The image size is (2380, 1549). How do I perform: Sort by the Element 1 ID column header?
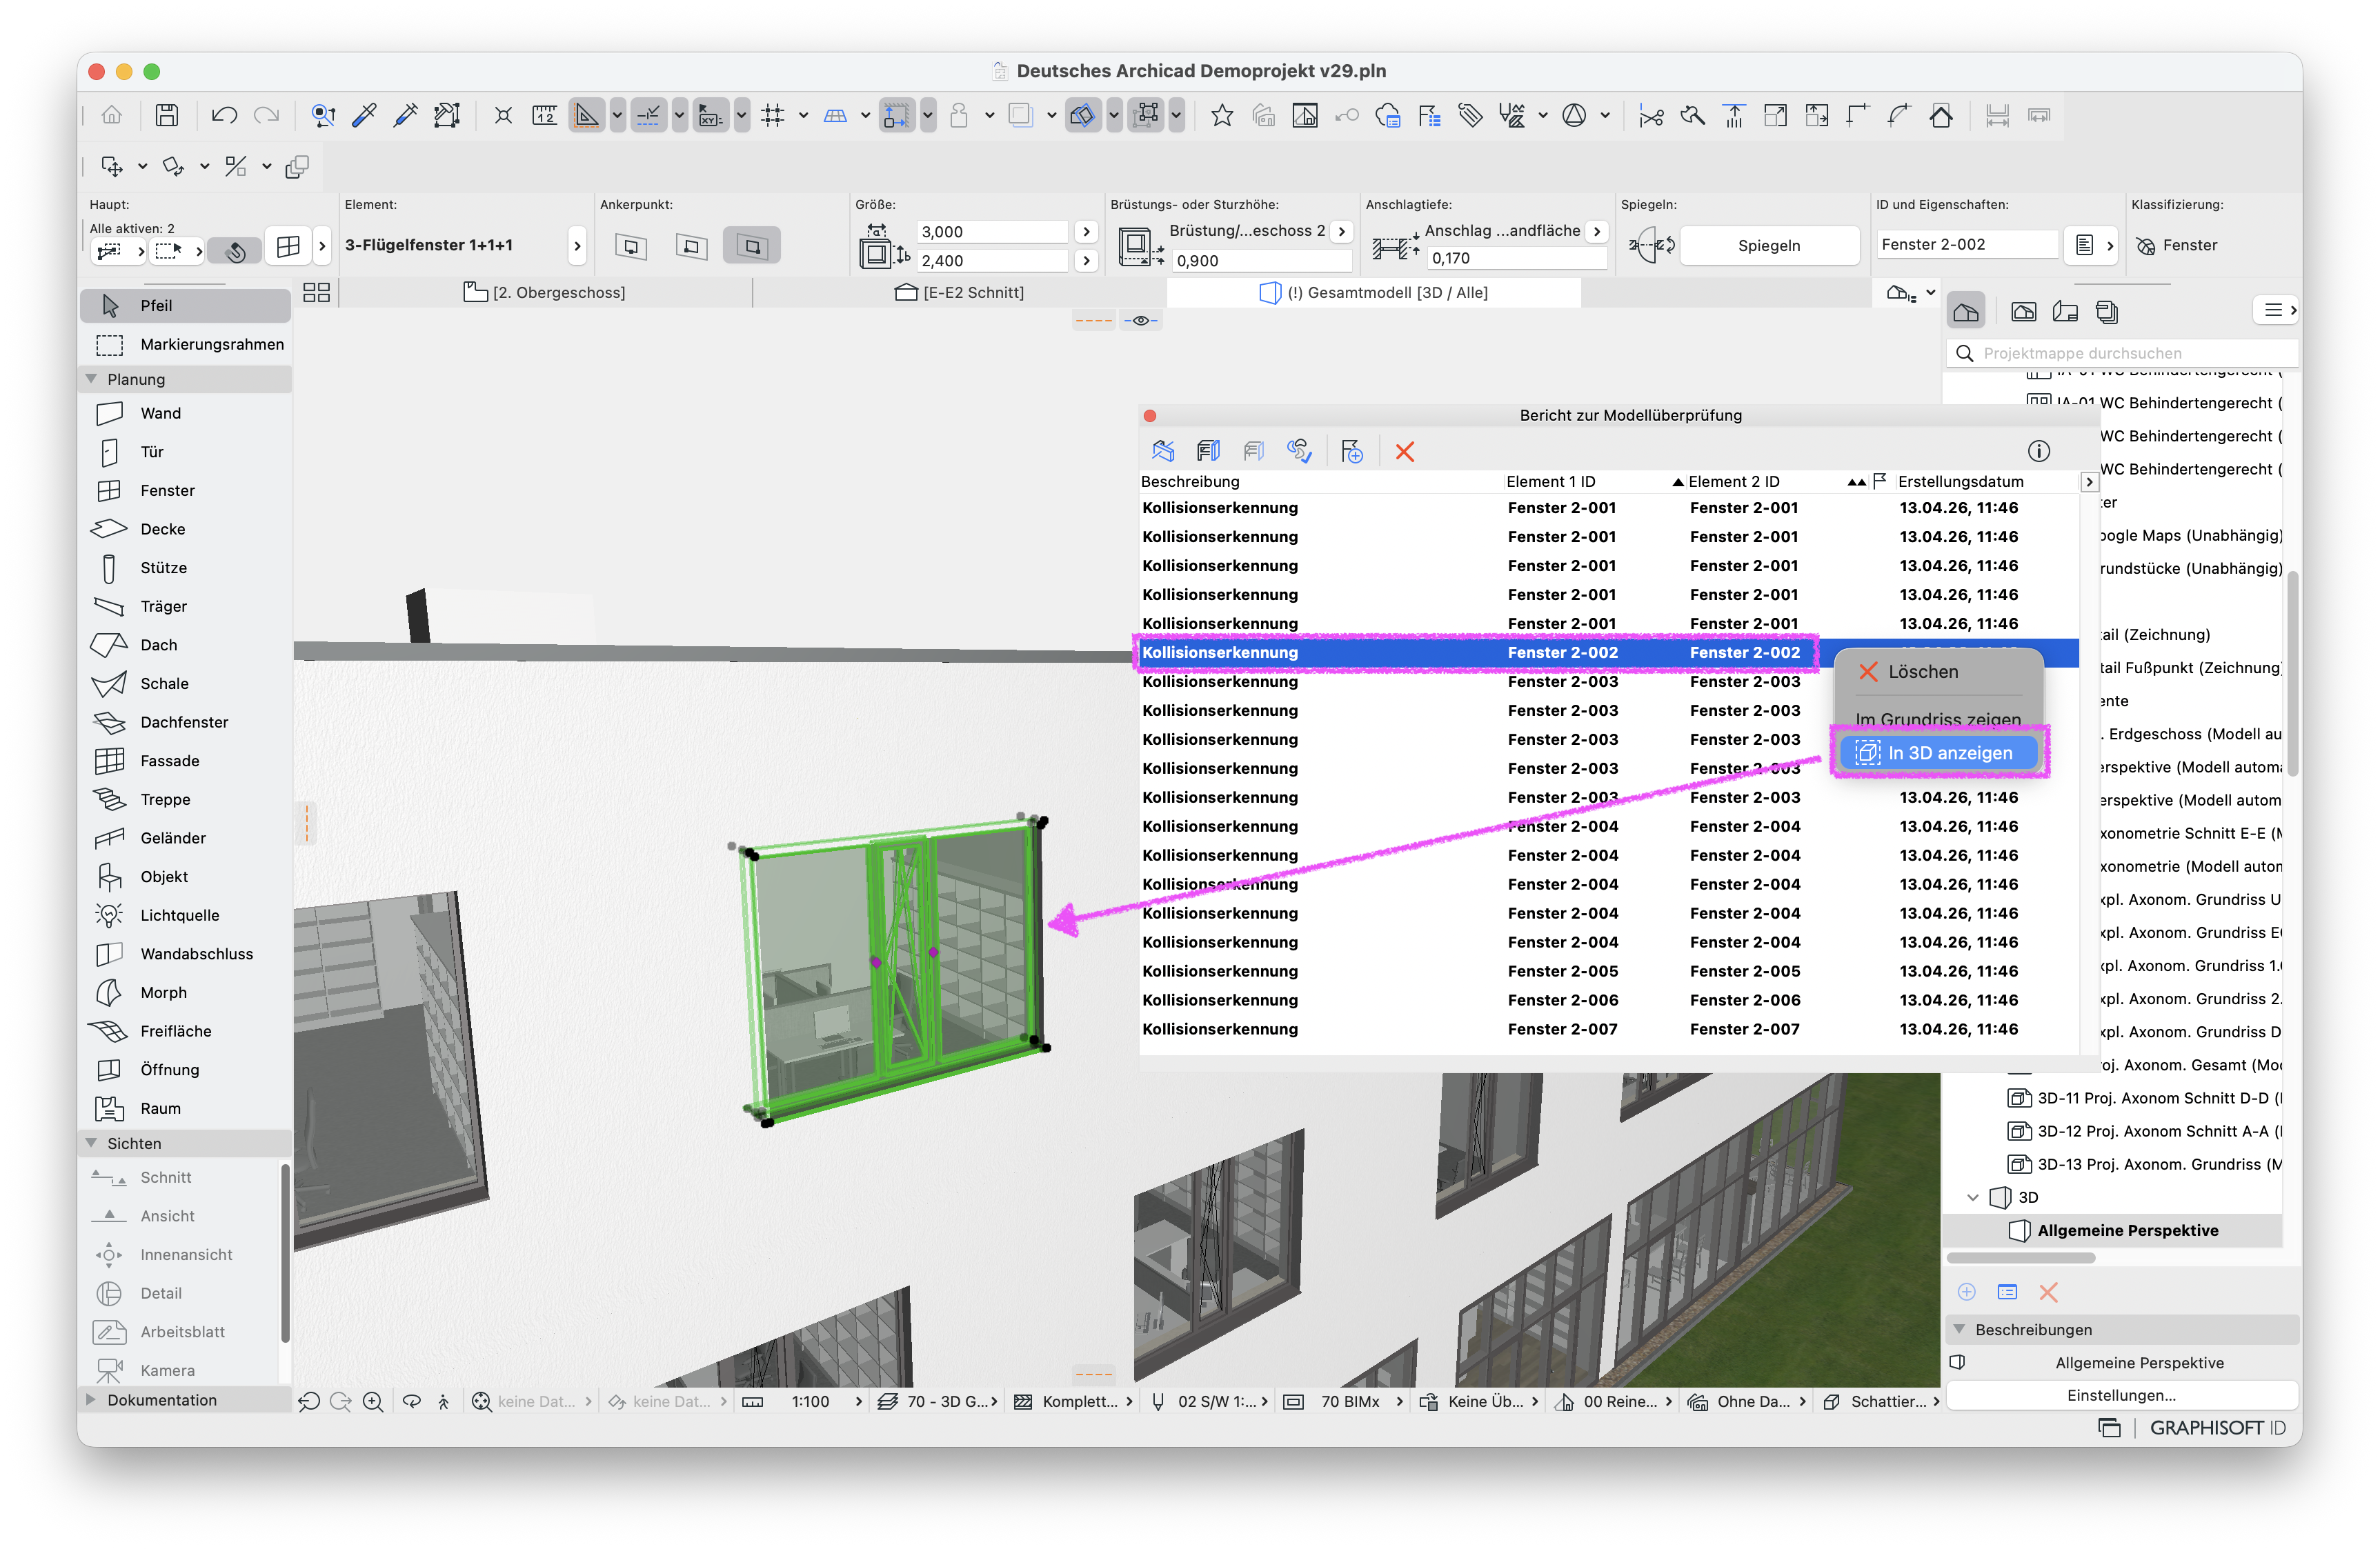tap(1594, 482)
